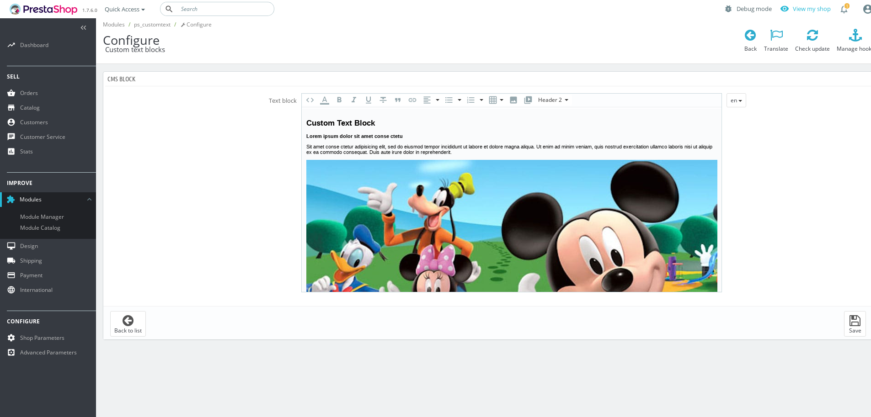The height and width of the screenshot is (417, 871).
Task: Toggle italic formatting
Action: (354, 100)
